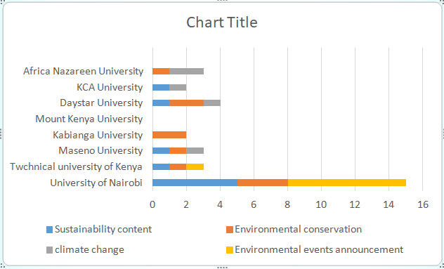Click the orange Environmental conservation legend swatch
The width and height of the screenshot is (444, 269).
click(230, 230)
